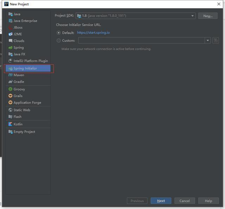Click the Clouds icon
This screenshot has width=225, height=209.
[x=11, y=41]
